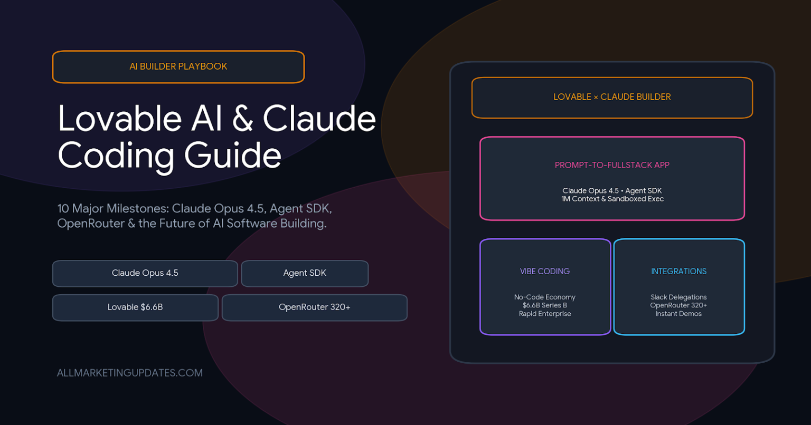This screenshot has height=425, width=811.
Task: Click the AI BUILDER PLAYBOOK badge
Action: click(178, 66)
